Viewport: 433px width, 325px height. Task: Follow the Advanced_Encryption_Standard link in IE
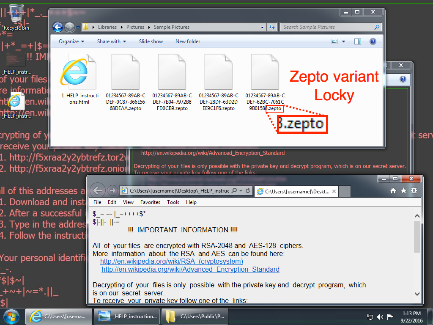pyautogui.click(x=191, y=270)
